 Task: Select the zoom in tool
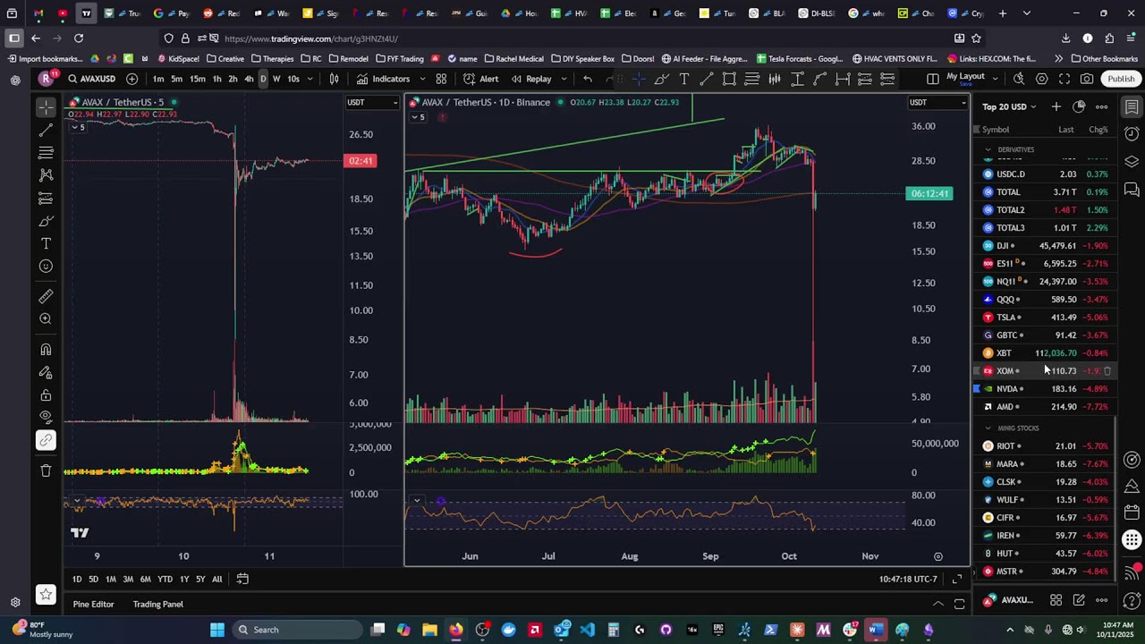pyautogui.click(x=46, y=319)
